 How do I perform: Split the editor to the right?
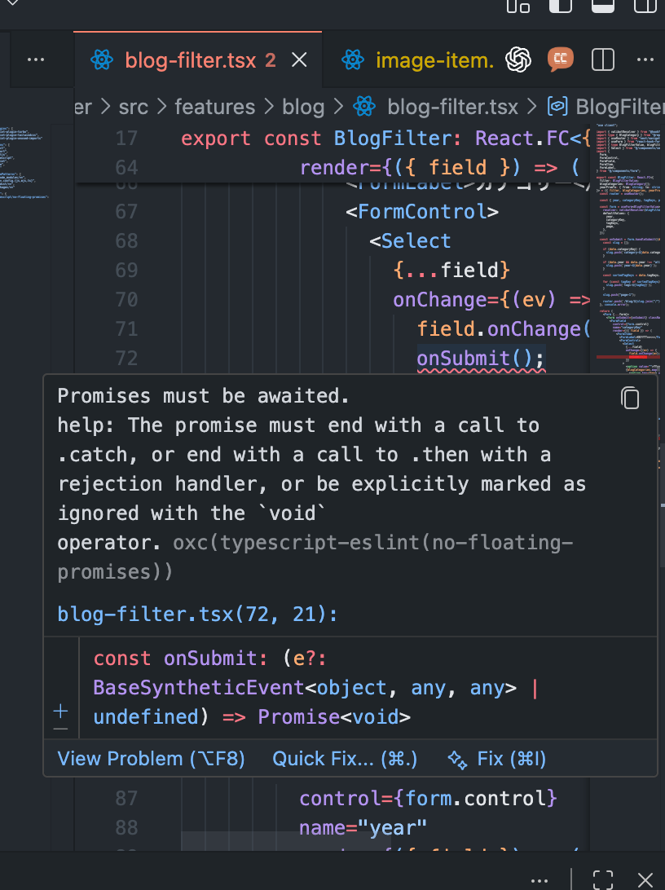(x=602, y=59)
